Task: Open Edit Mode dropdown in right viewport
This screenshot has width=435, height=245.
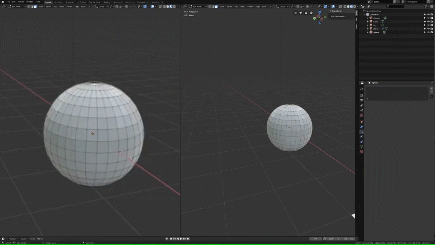Action: pyautogui.click(x=198, y=7)
